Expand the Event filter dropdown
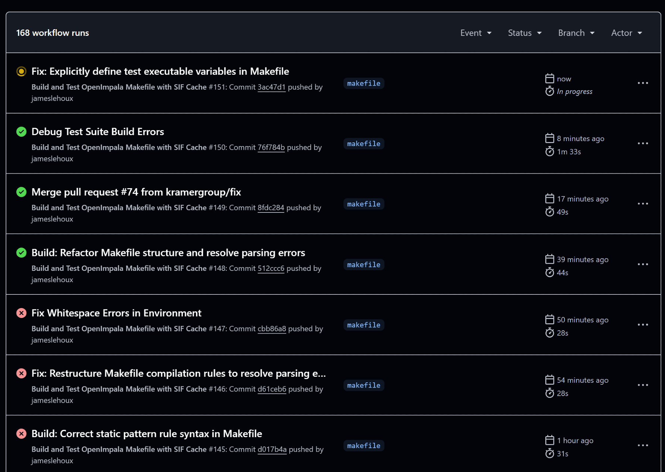The image size is (665, 472). click(x=475, y=33)
